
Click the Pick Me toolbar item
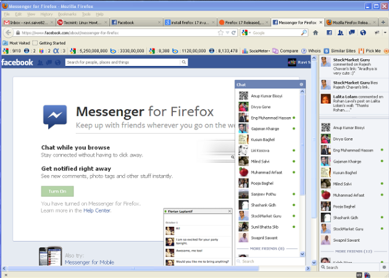pyautogui.click(x=370, y=51)
